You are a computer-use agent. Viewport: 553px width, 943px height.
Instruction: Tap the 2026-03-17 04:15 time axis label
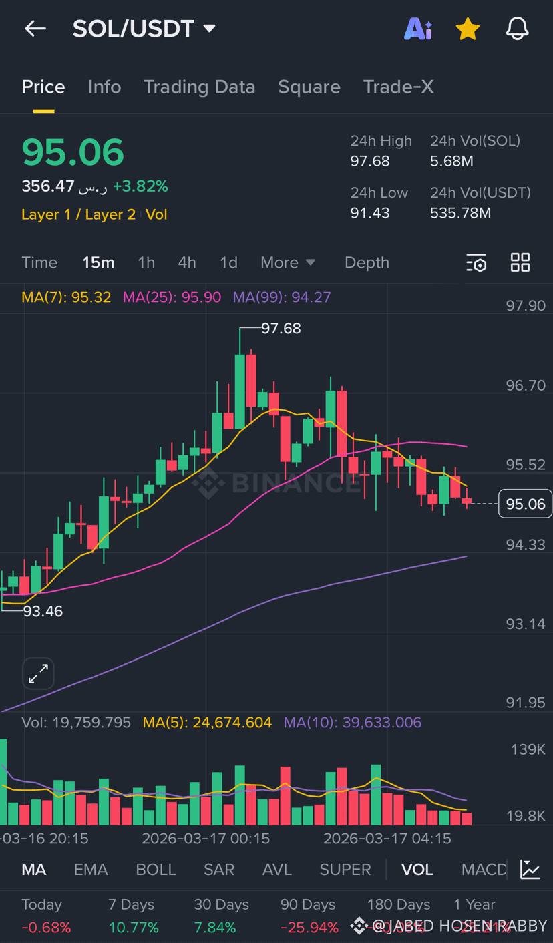tap(387, 838)
